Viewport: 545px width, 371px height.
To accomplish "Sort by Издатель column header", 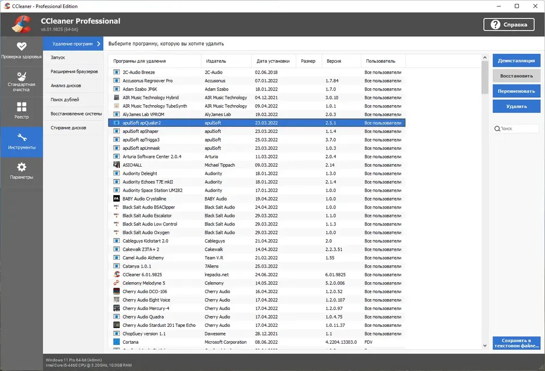I will [226, 61].
